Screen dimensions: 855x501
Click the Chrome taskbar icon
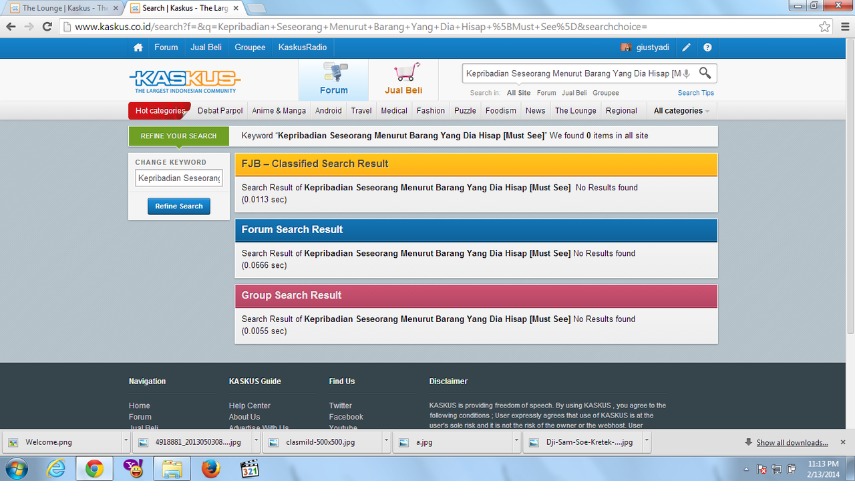(94, 470)
